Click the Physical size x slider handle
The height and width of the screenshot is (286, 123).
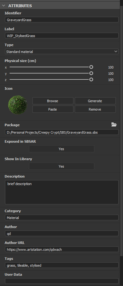(91, 67)
